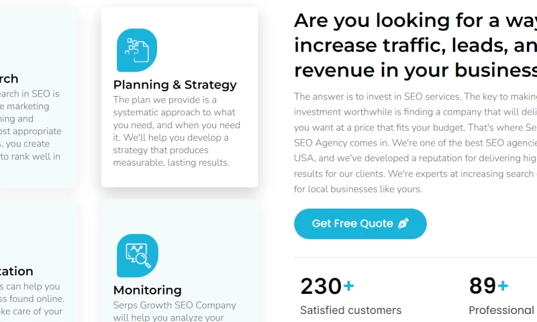
Task: Click the 'Are you looking for a way' headline
Action: [x=415, y=21]
